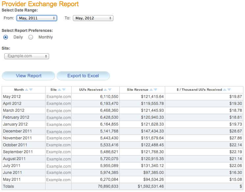Sort Site Revenue descending arrow
Screen dimensions: 245x192
(x=155, y=90)
